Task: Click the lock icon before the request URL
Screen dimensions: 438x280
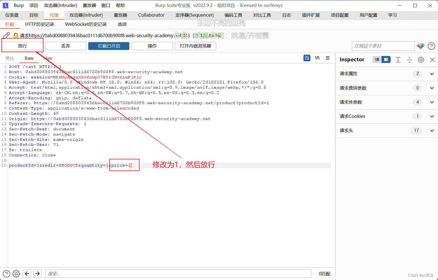Action: 16,35
